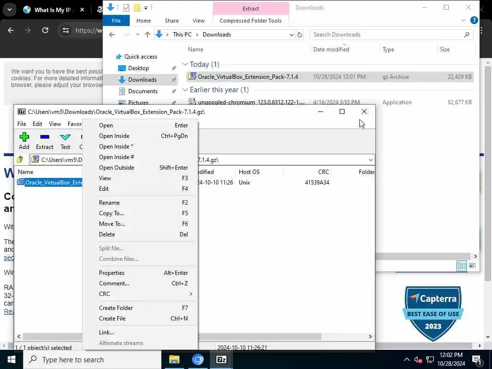
Task: Expand 7-Zip address path dropdown
Action: click(370, 160)
